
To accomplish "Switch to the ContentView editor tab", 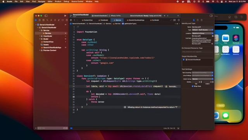I will click(x=87, y=20).
